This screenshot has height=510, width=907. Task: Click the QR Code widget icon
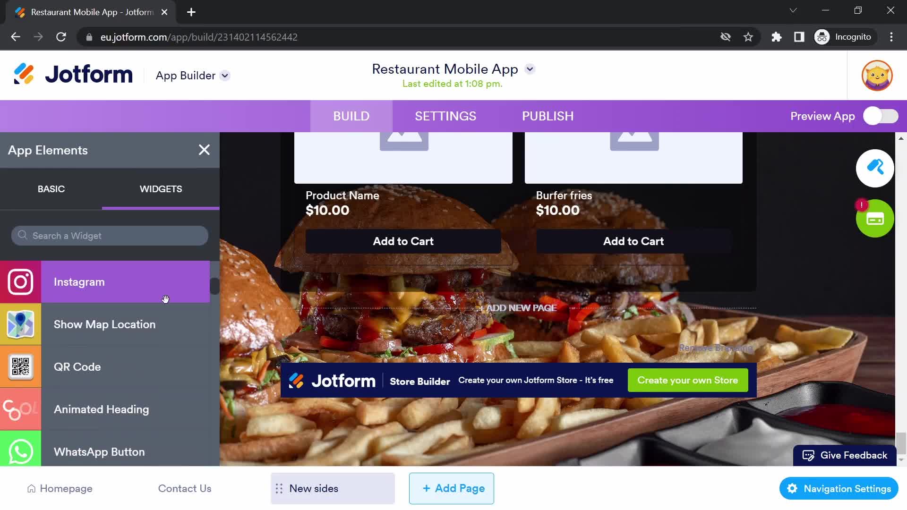(x=21, y=366)
